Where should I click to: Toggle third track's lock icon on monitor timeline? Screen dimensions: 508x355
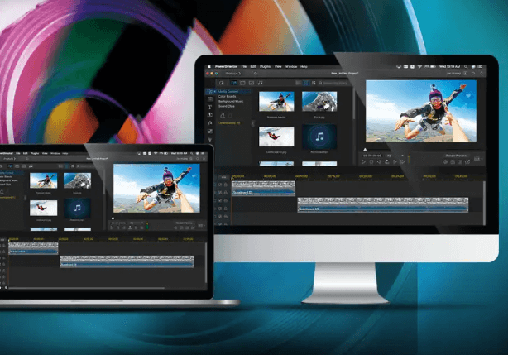tap(226, 200)
